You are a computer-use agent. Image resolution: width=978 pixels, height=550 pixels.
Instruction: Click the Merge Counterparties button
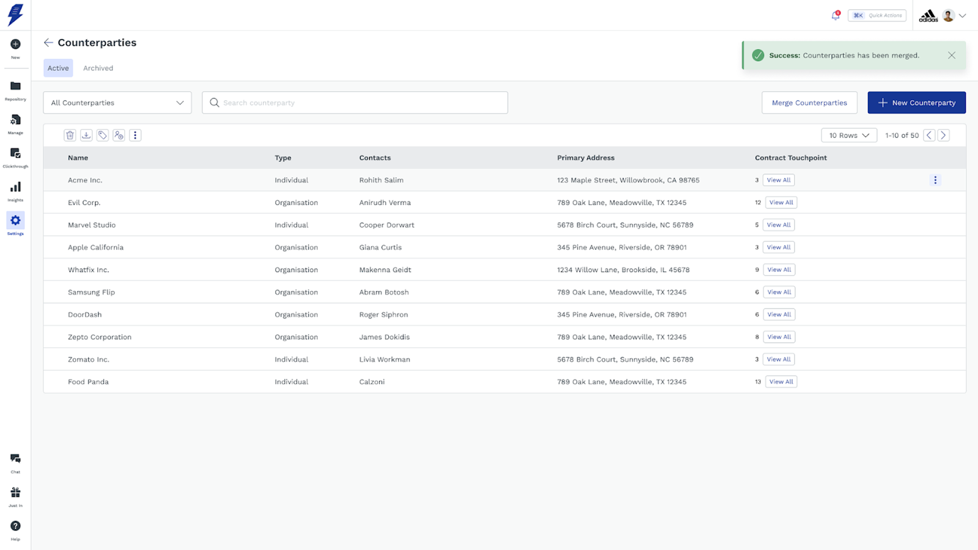(x=809, y=103)
